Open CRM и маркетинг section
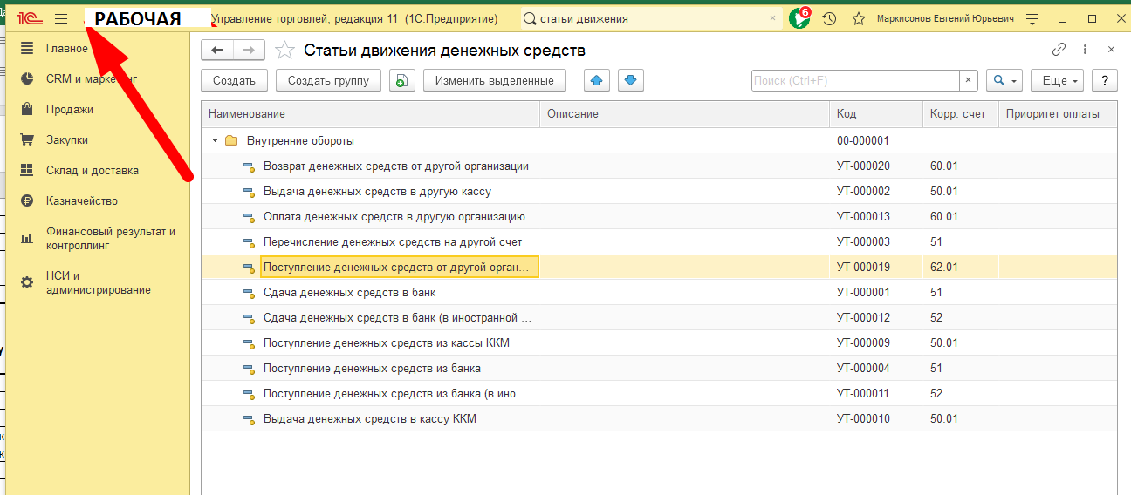Screen dimensions: 1131x495 (92, 78)
